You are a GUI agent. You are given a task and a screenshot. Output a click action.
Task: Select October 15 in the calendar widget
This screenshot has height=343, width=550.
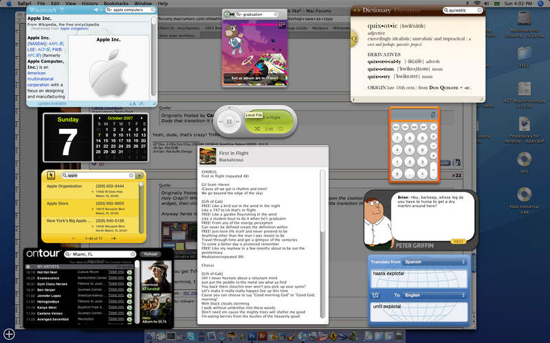106,141
